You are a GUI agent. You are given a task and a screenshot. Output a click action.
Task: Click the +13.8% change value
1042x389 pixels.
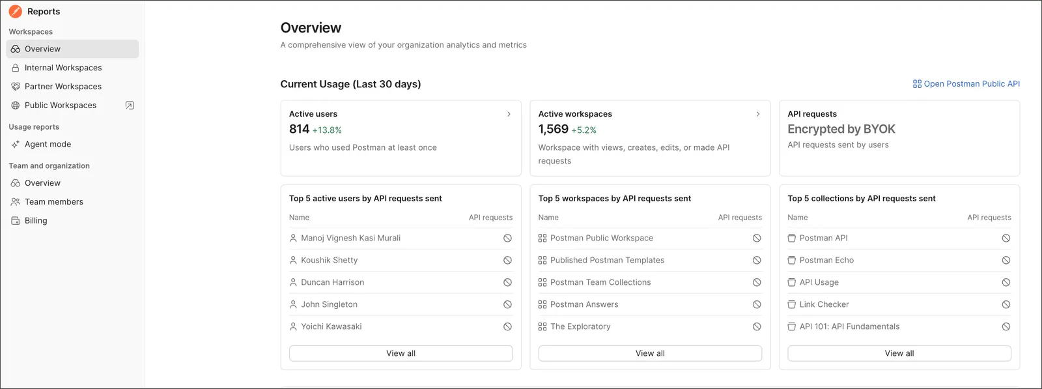pos(327,130)
